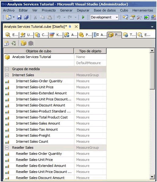Select the Internet Sales-Tax Amount measure row
The width and height of the screenshot is (157, 182).
[55, 129]
